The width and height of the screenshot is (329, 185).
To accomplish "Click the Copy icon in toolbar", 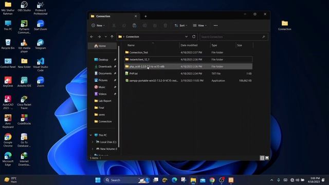I will (124, 26).
